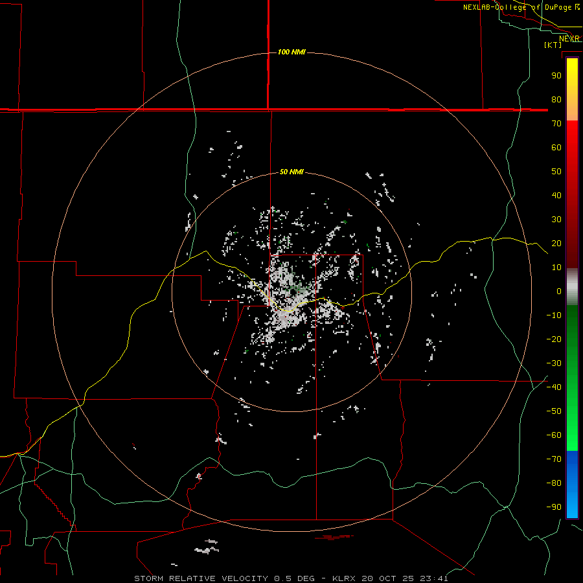Click the gray zero-velocity segment of the color bar
Screen dimensions: 583x583
[572, 287]
